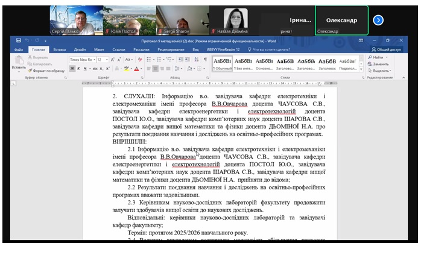Align text right

point(162,69)
